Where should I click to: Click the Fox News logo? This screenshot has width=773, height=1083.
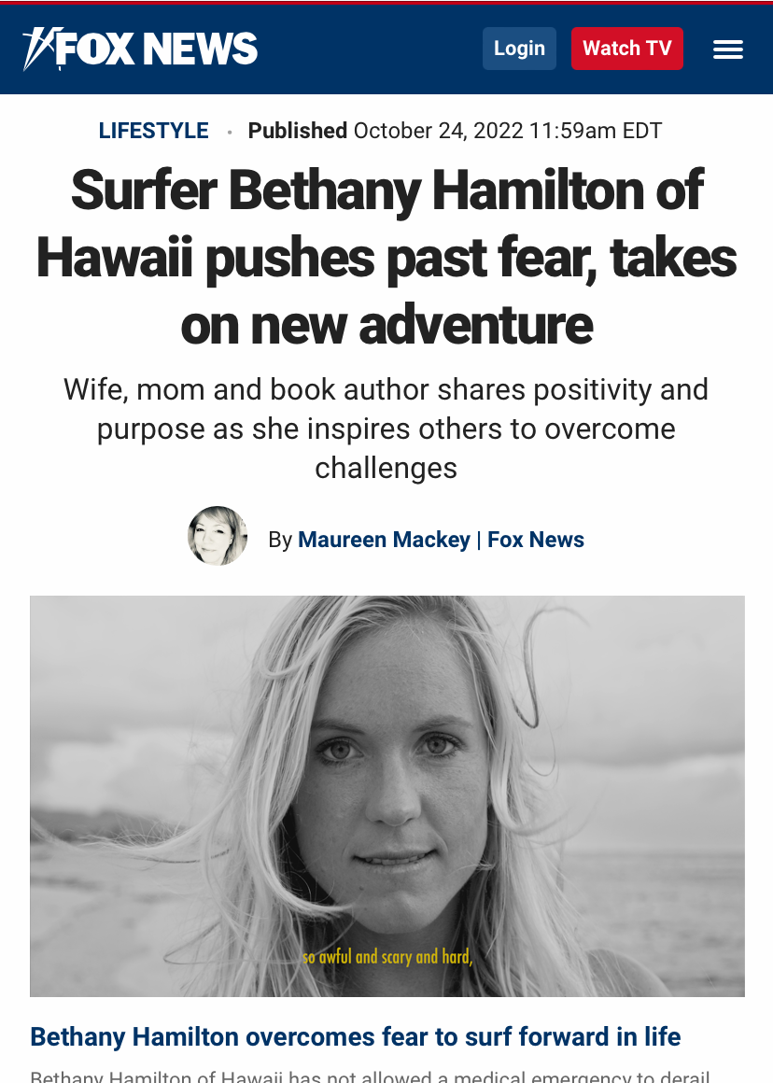(140, 49)
